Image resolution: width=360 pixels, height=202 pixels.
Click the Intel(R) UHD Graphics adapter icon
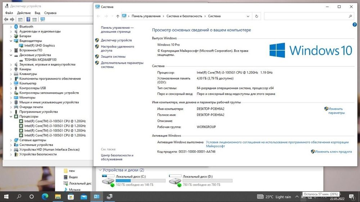(21, 46)
